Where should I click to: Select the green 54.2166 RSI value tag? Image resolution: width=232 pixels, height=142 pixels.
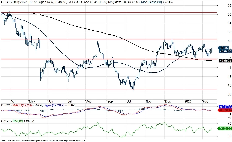(225, 128)
